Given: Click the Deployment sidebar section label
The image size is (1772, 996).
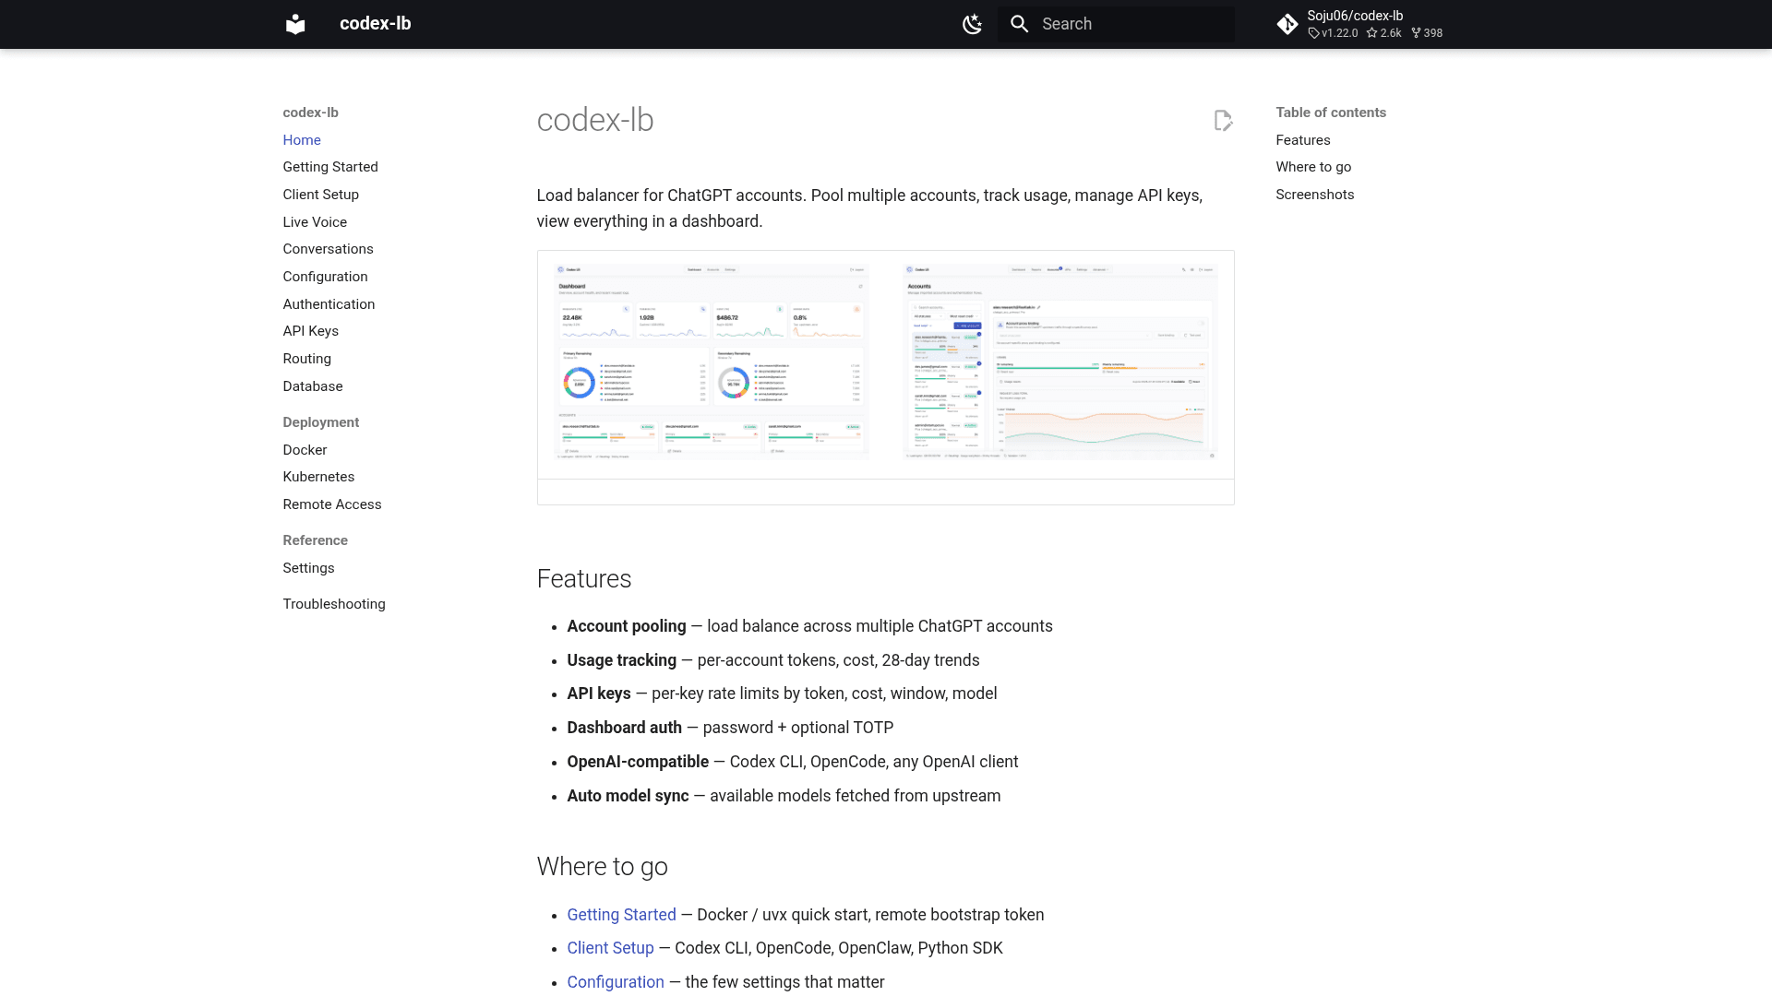Looking at the screenshot, I should (x=321, y=422).
